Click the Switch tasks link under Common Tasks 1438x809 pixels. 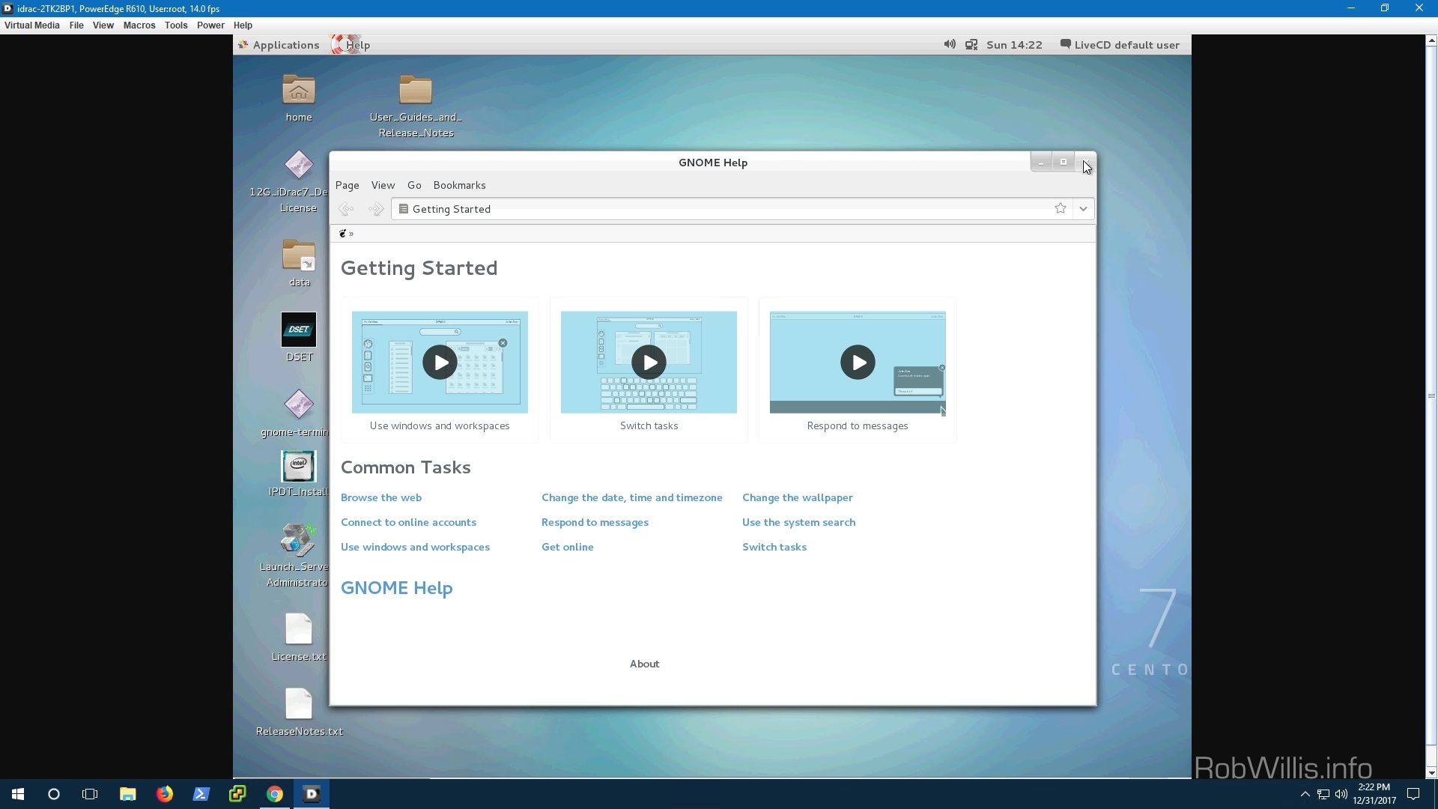774,547
